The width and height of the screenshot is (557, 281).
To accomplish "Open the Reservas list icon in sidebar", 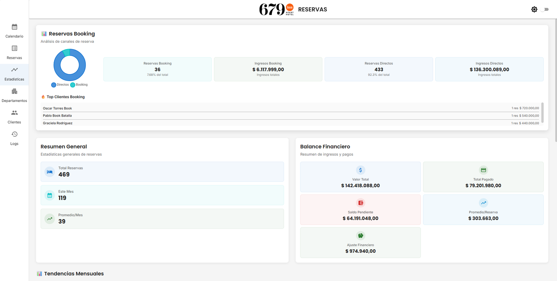I will tap(14, 48).
